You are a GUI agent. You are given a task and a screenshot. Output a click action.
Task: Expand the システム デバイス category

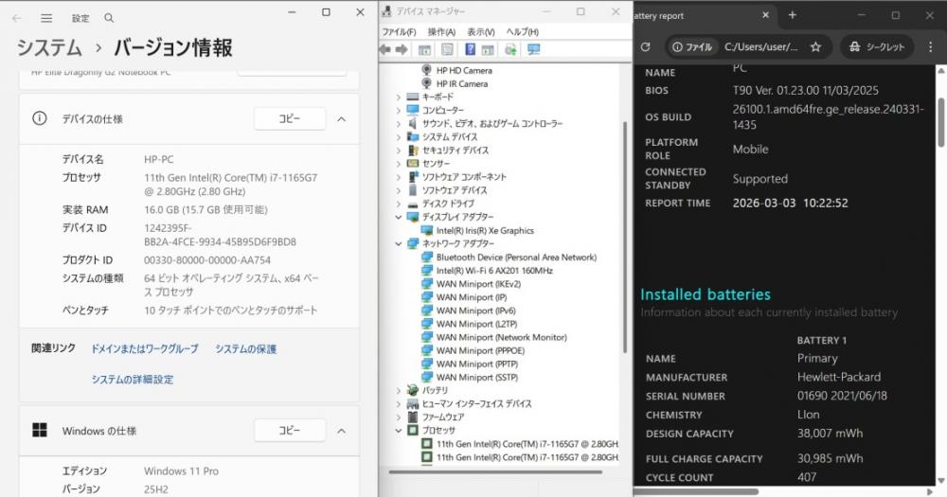pyautogui.click(x=399, y=136)
